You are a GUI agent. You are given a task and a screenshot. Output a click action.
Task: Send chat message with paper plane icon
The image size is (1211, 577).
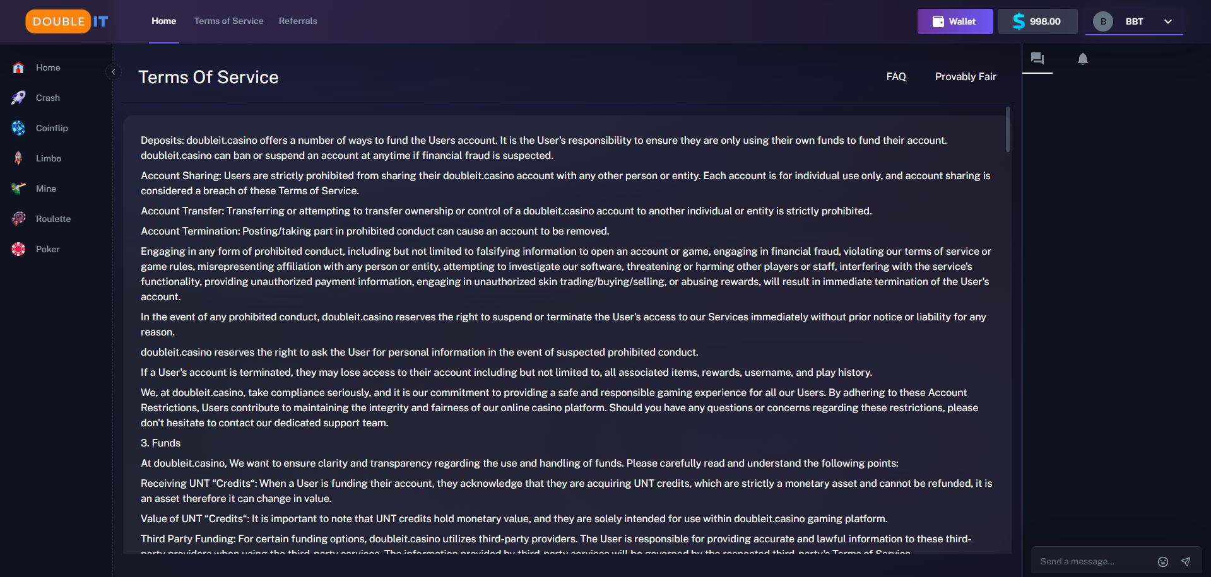[x=1186, y=561]
